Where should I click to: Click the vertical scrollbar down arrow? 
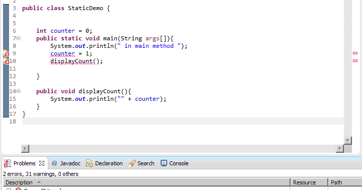(x=348, y=140)
